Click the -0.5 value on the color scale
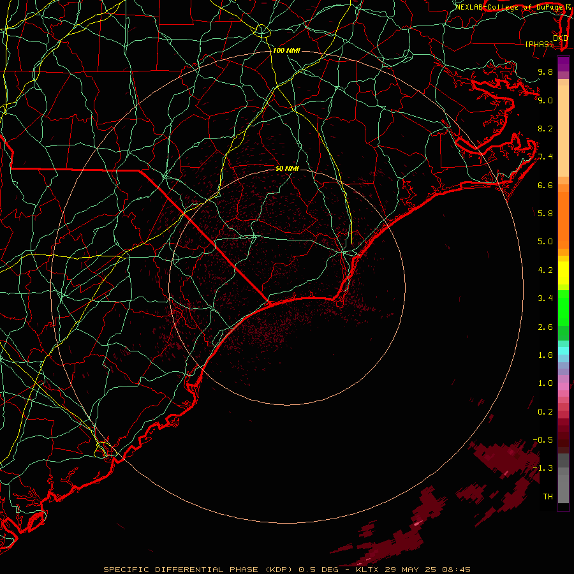 click(543, 440)
